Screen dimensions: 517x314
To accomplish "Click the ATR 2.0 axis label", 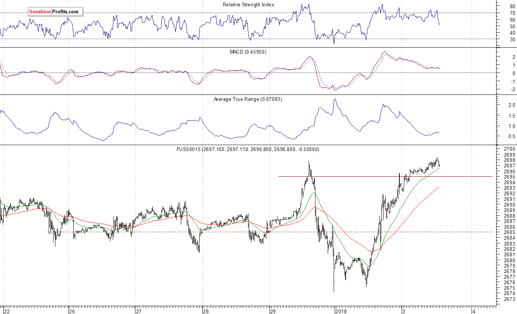I will 512,105.
